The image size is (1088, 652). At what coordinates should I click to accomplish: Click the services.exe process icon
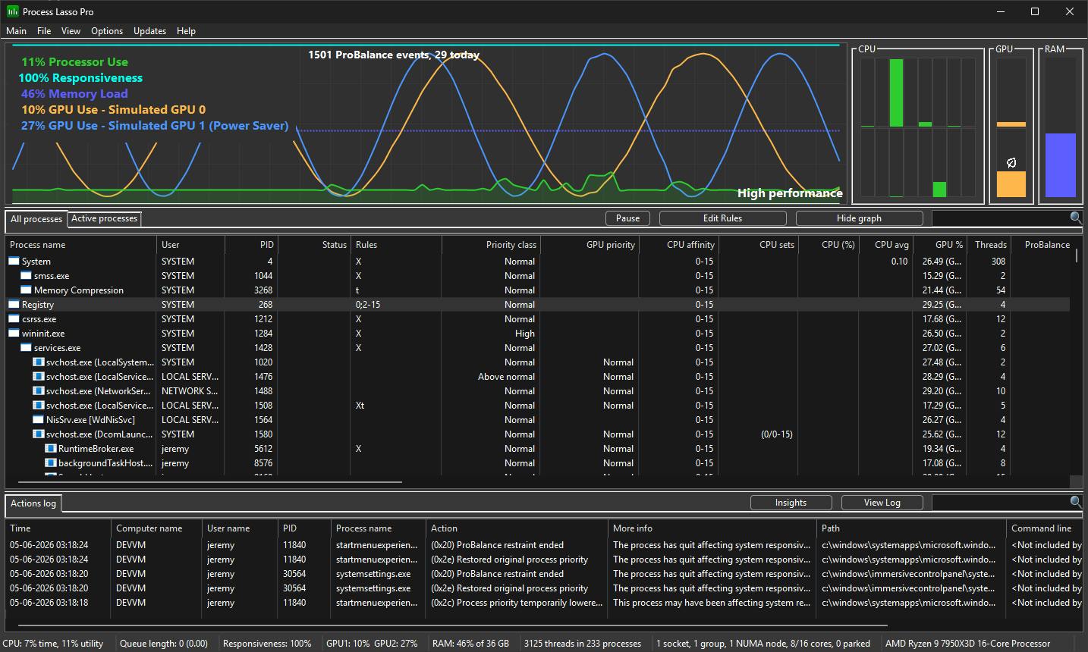click(26, 348)
